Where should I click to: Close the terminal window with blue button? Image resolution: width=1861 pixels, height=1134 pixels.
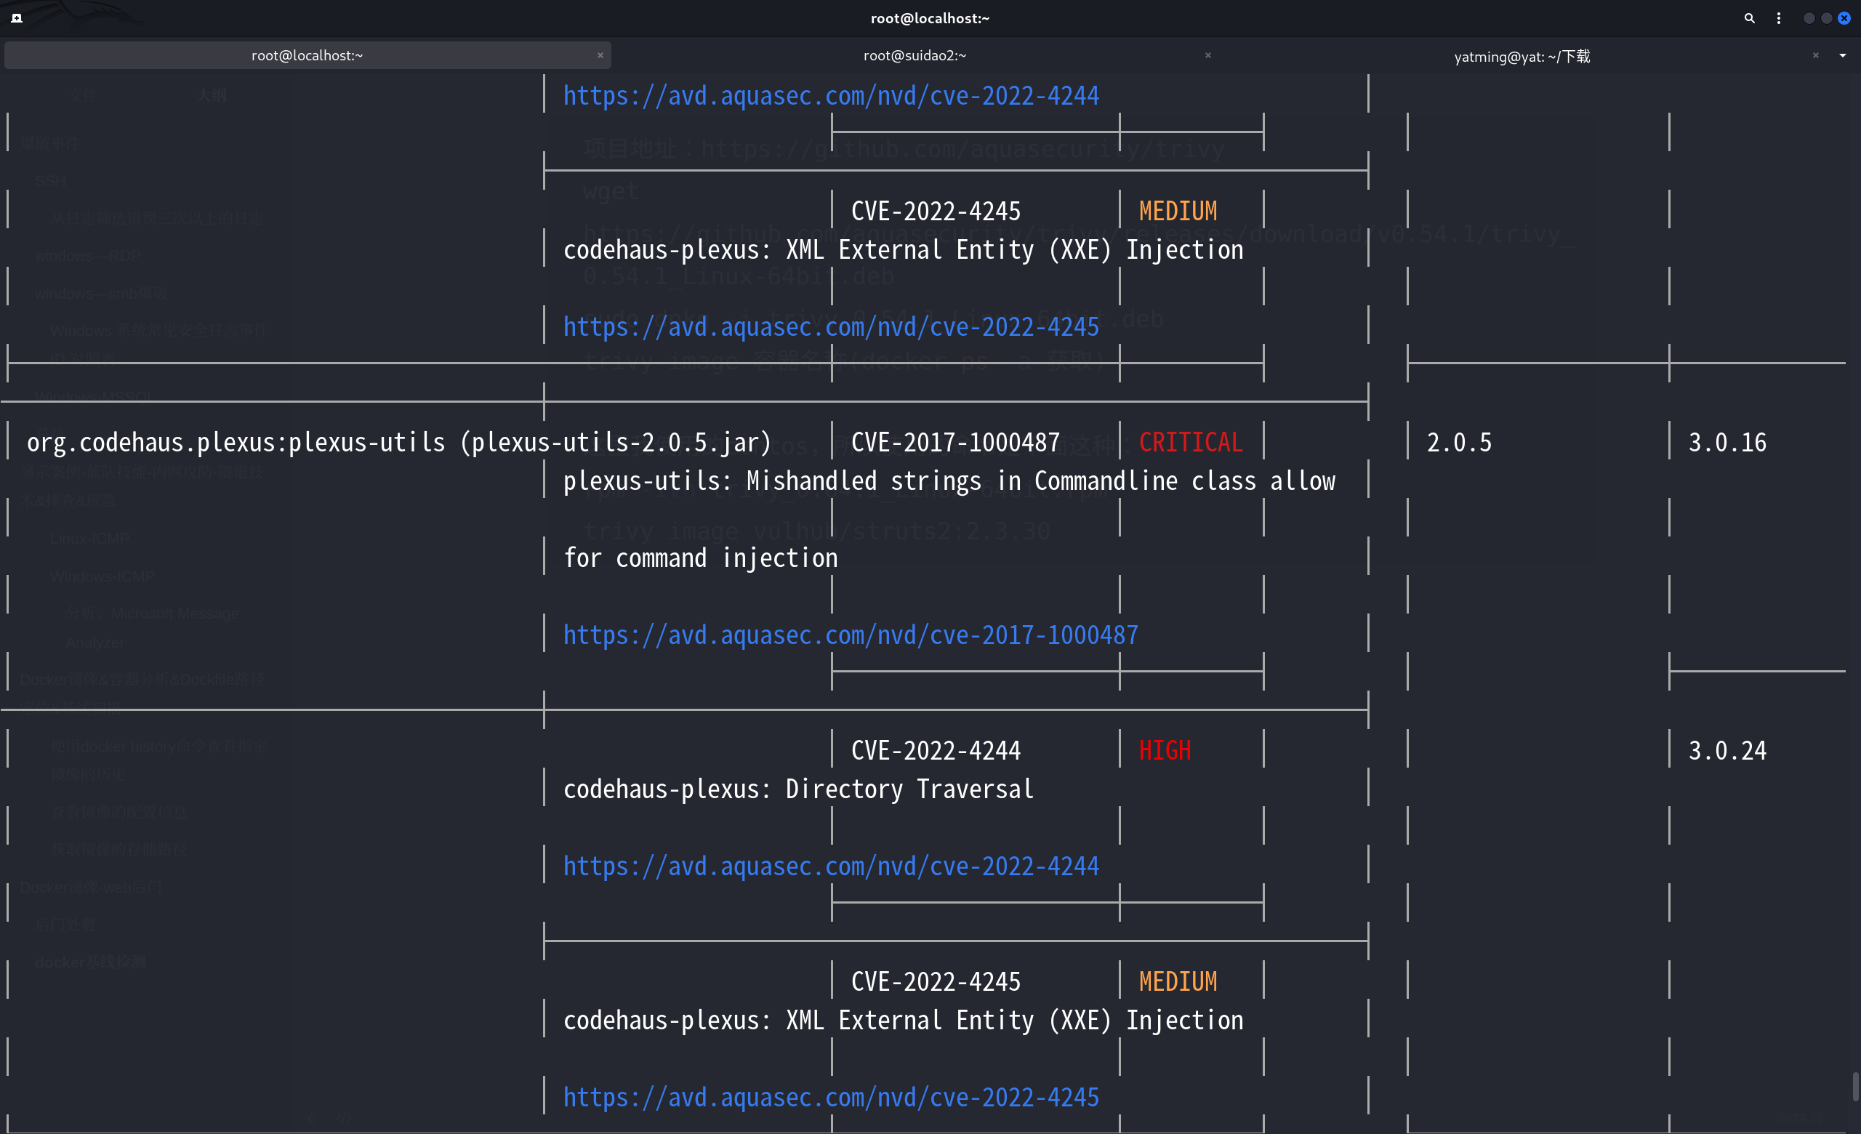(x=1844, y=18)
